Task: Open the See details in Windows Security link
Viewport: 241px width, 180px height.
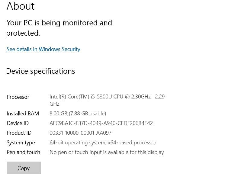Action: [x=43, y=49]
